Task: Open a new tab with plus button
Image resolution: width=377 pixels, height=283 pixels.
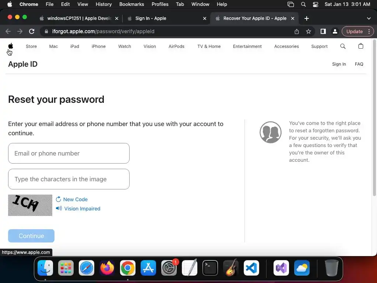Action: click(307, 18)
